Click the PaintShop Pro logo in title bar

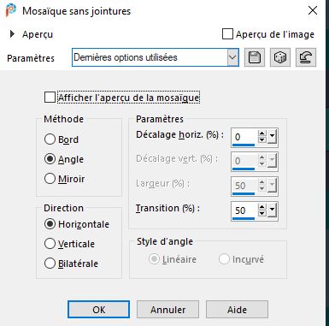(11, 10)
